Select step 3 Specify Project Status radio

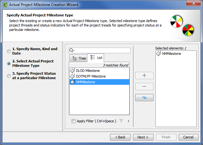coord(9,76)
